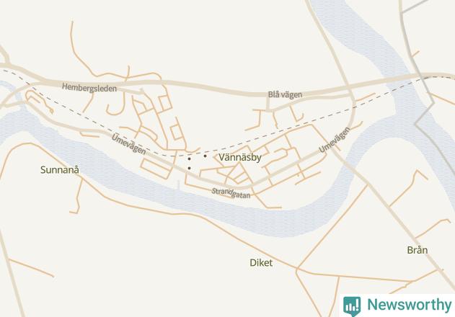The height and width of the screenshot is (317, 455).
Task: Click the Newsworthy chart logo icon
Action: pos(352,306)
